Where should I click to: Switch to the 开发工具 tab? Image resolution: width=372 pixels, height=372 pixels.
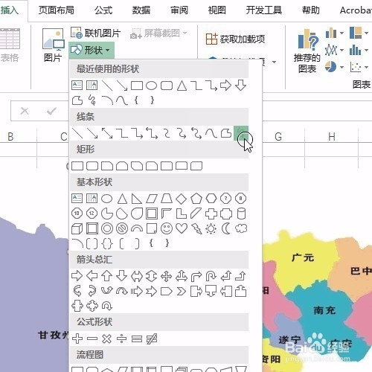click(264, 10)
